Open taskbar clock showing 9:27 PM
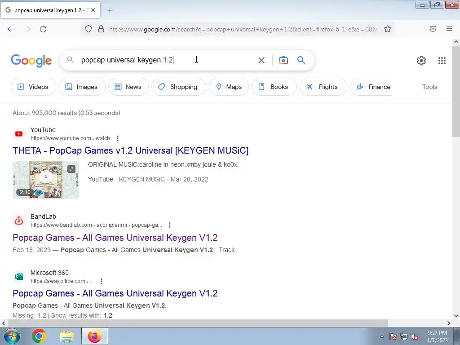Screen dimensions: 460x345 pyautogui.click(x=437, y=336)
